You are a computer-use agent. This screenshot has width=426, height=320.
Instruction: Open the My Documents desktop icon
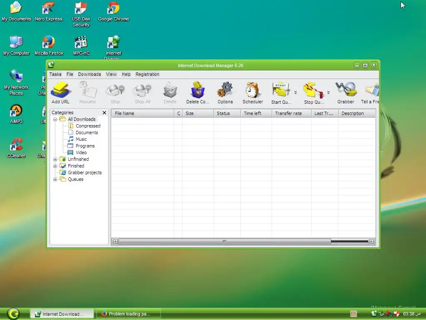(16, 11)
